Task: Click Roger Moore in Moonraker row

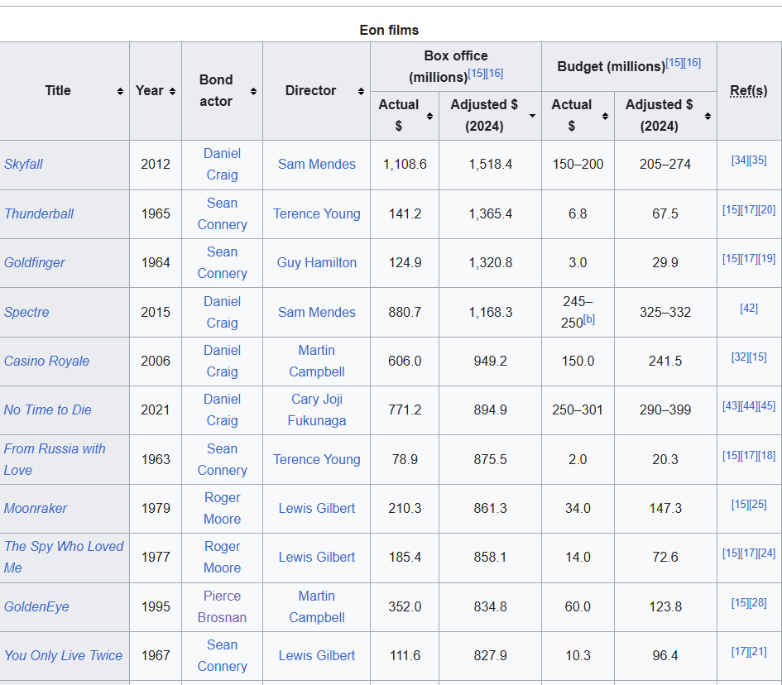Action: [x=222, y=508]
